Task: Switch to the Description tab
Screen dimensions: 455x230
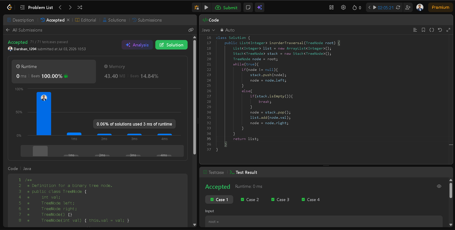Action: 20,20
